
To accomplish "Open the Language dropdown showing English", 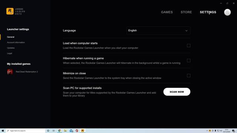I will (x=158, y=31).
